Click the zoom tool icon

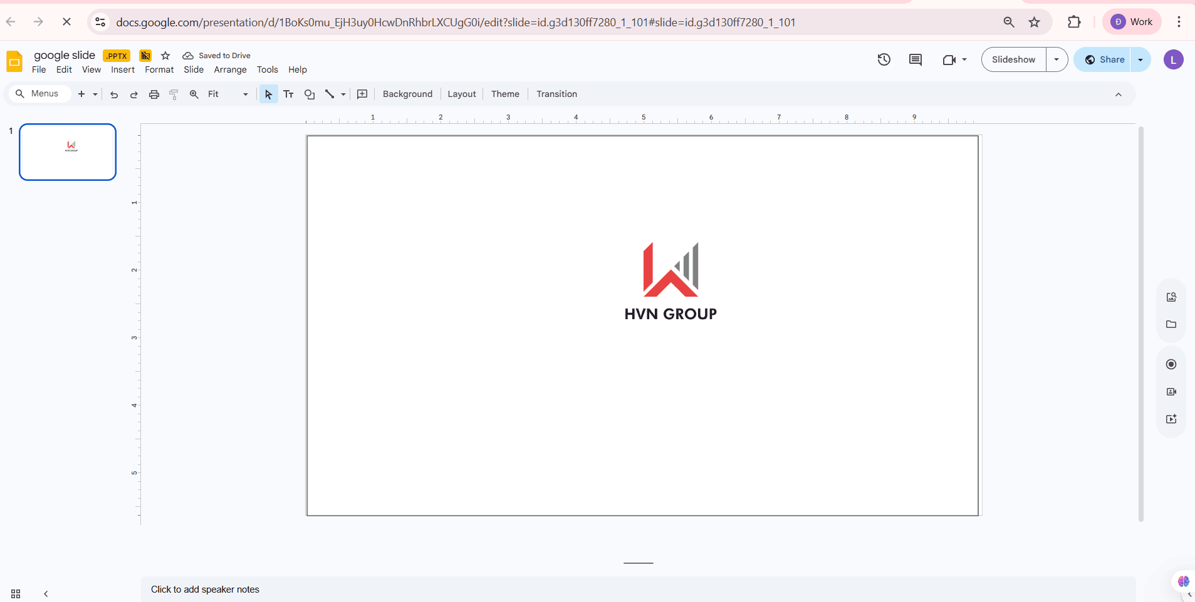click(194, 94)
